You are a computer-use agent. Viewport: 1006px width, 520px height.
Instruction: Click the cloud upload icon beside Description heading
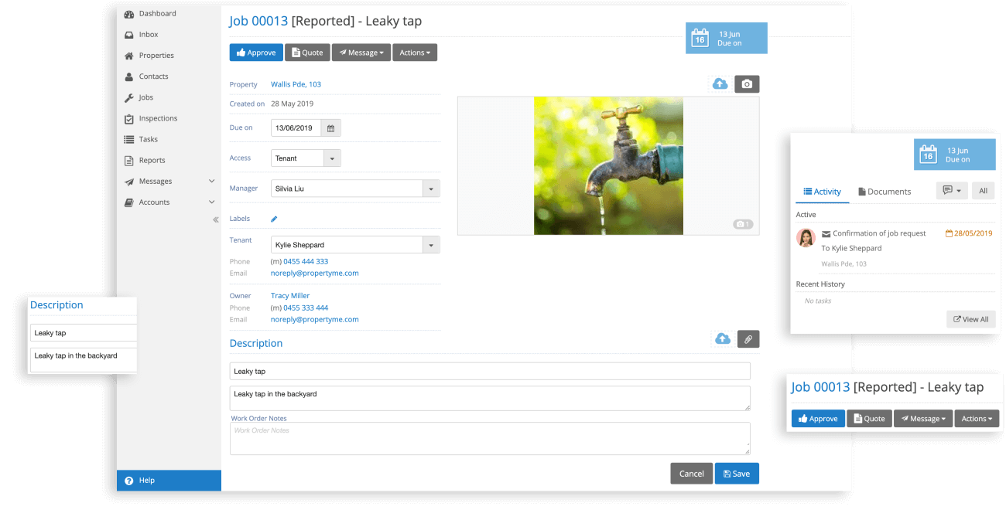pos(722,339)
